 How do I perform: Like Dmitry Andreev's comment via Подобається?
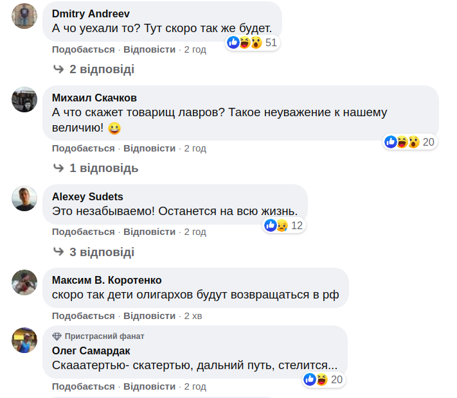click(x=83, y=49)
